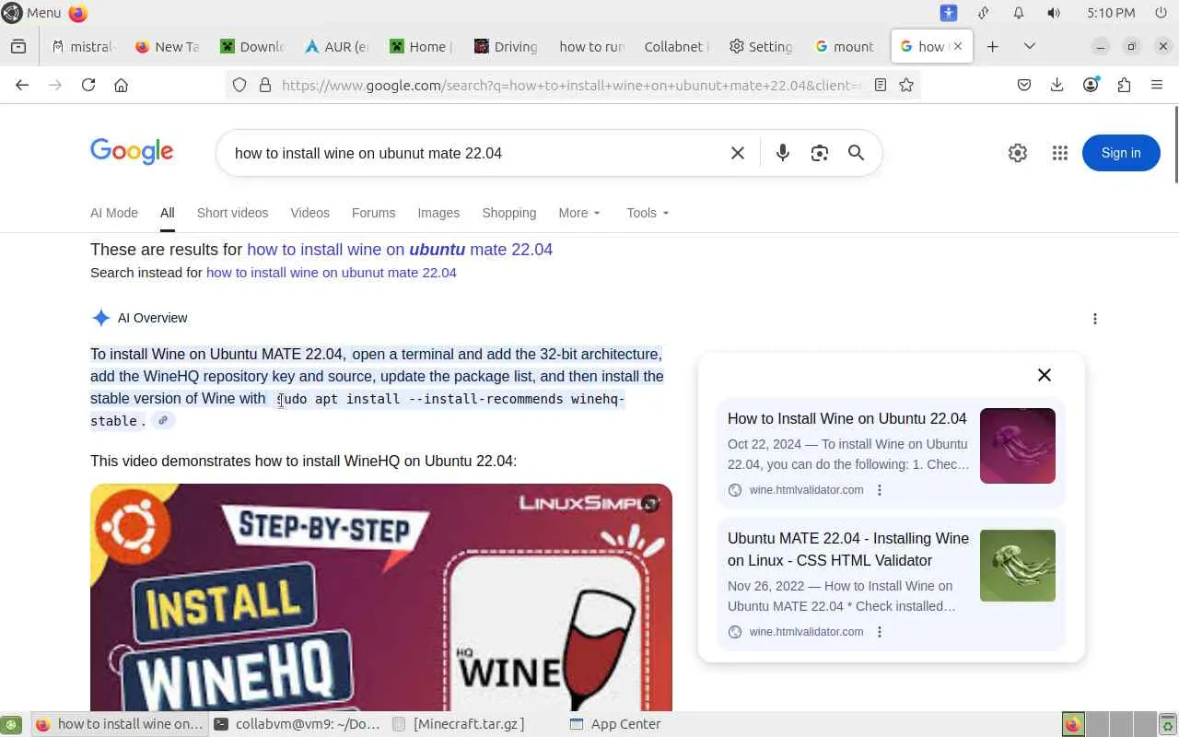
Task: Open the Firefox extensions panel
Action: point(1124,85)
